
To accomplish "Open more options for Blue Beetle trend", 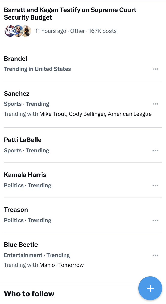I will tap(155, 255).
